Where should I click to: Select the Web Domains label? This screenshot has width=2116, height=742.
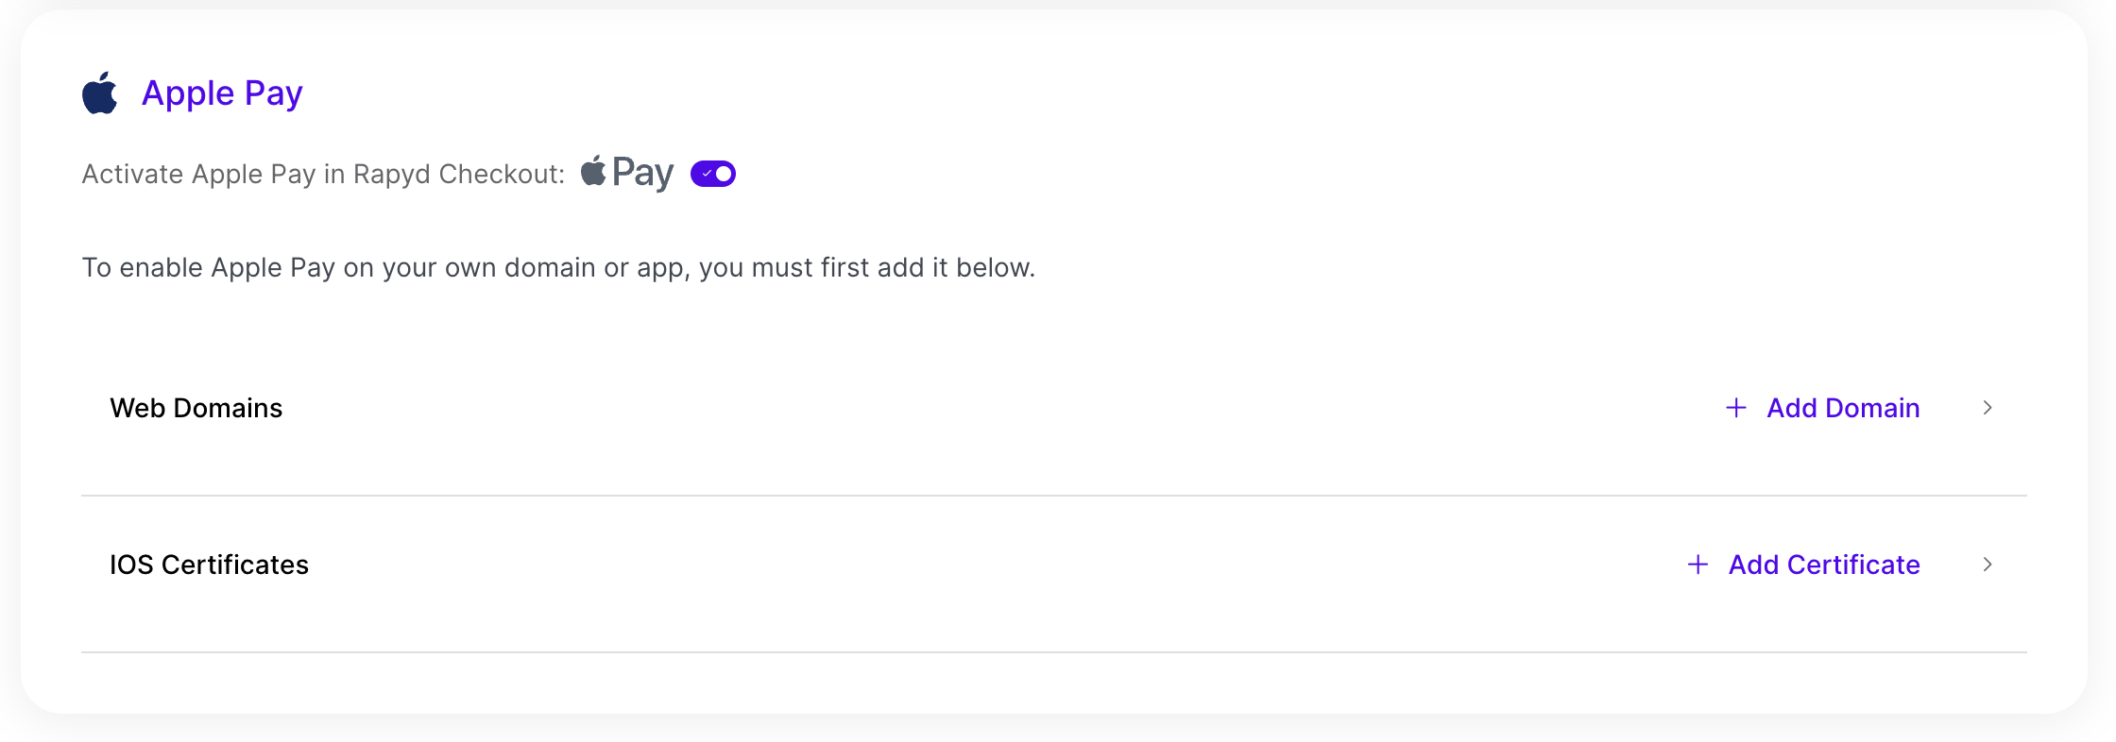(196, 408)
